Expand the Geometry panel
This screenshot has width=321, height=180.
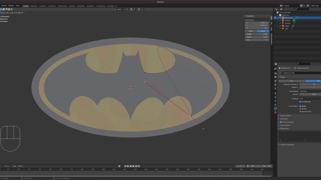(x=283, y=119)
